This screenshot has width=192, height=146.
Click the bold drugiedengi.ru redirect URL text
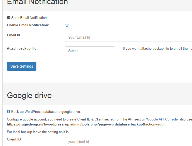[86, 124]
